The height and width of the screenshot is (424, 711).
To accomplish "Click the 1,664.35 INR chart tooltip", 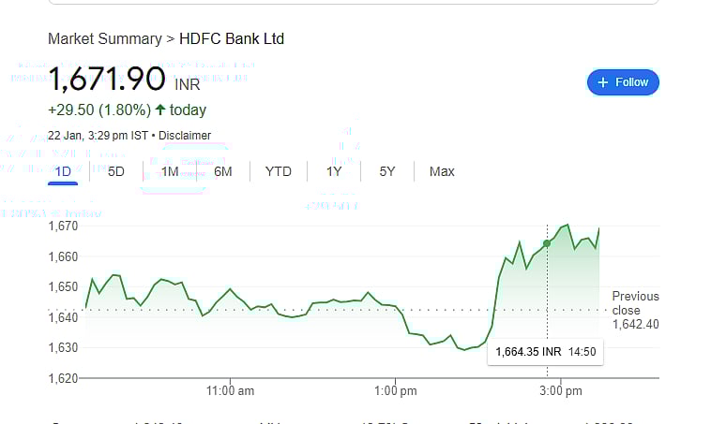I will click(x=543, y=353).
